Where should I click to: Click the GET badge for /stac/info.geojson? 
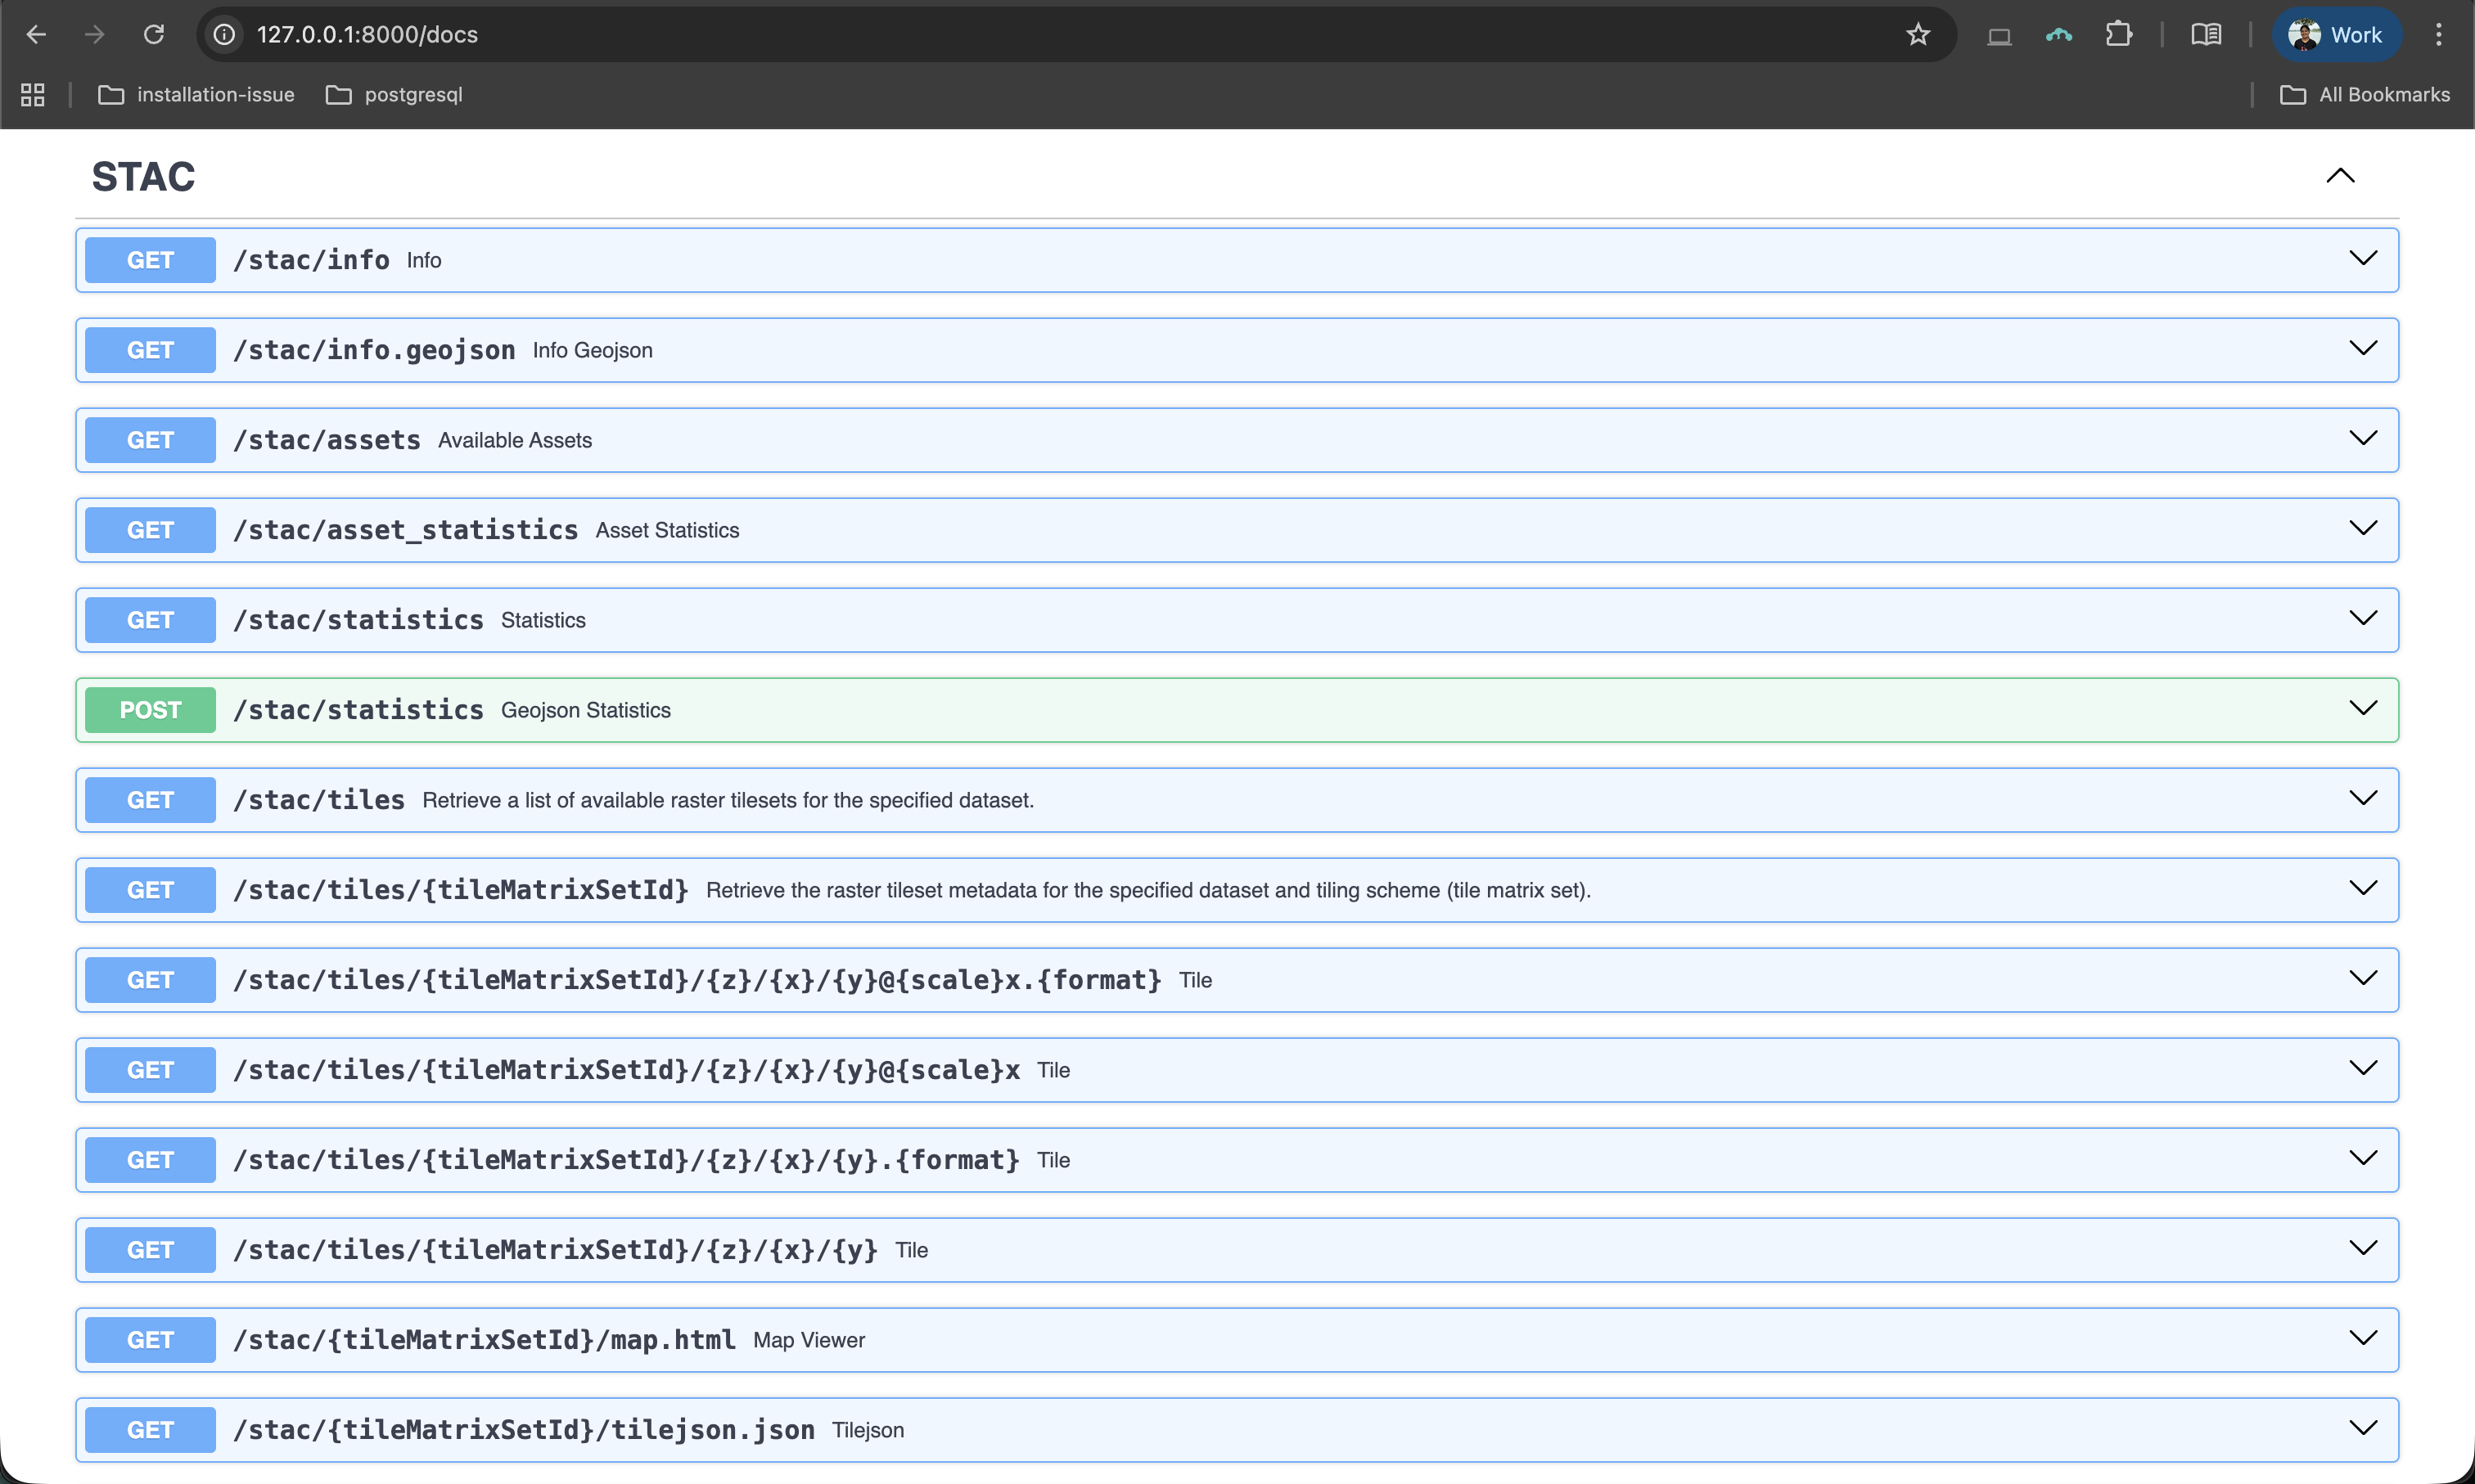coord(150,350)
